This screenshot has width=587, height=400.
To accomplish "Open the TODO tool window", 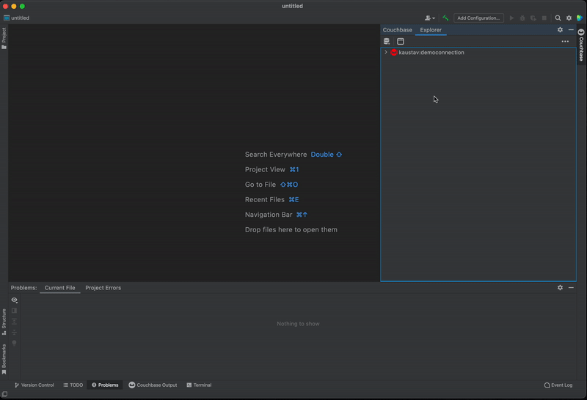I will pyautogui.click(x=73, y=385).
